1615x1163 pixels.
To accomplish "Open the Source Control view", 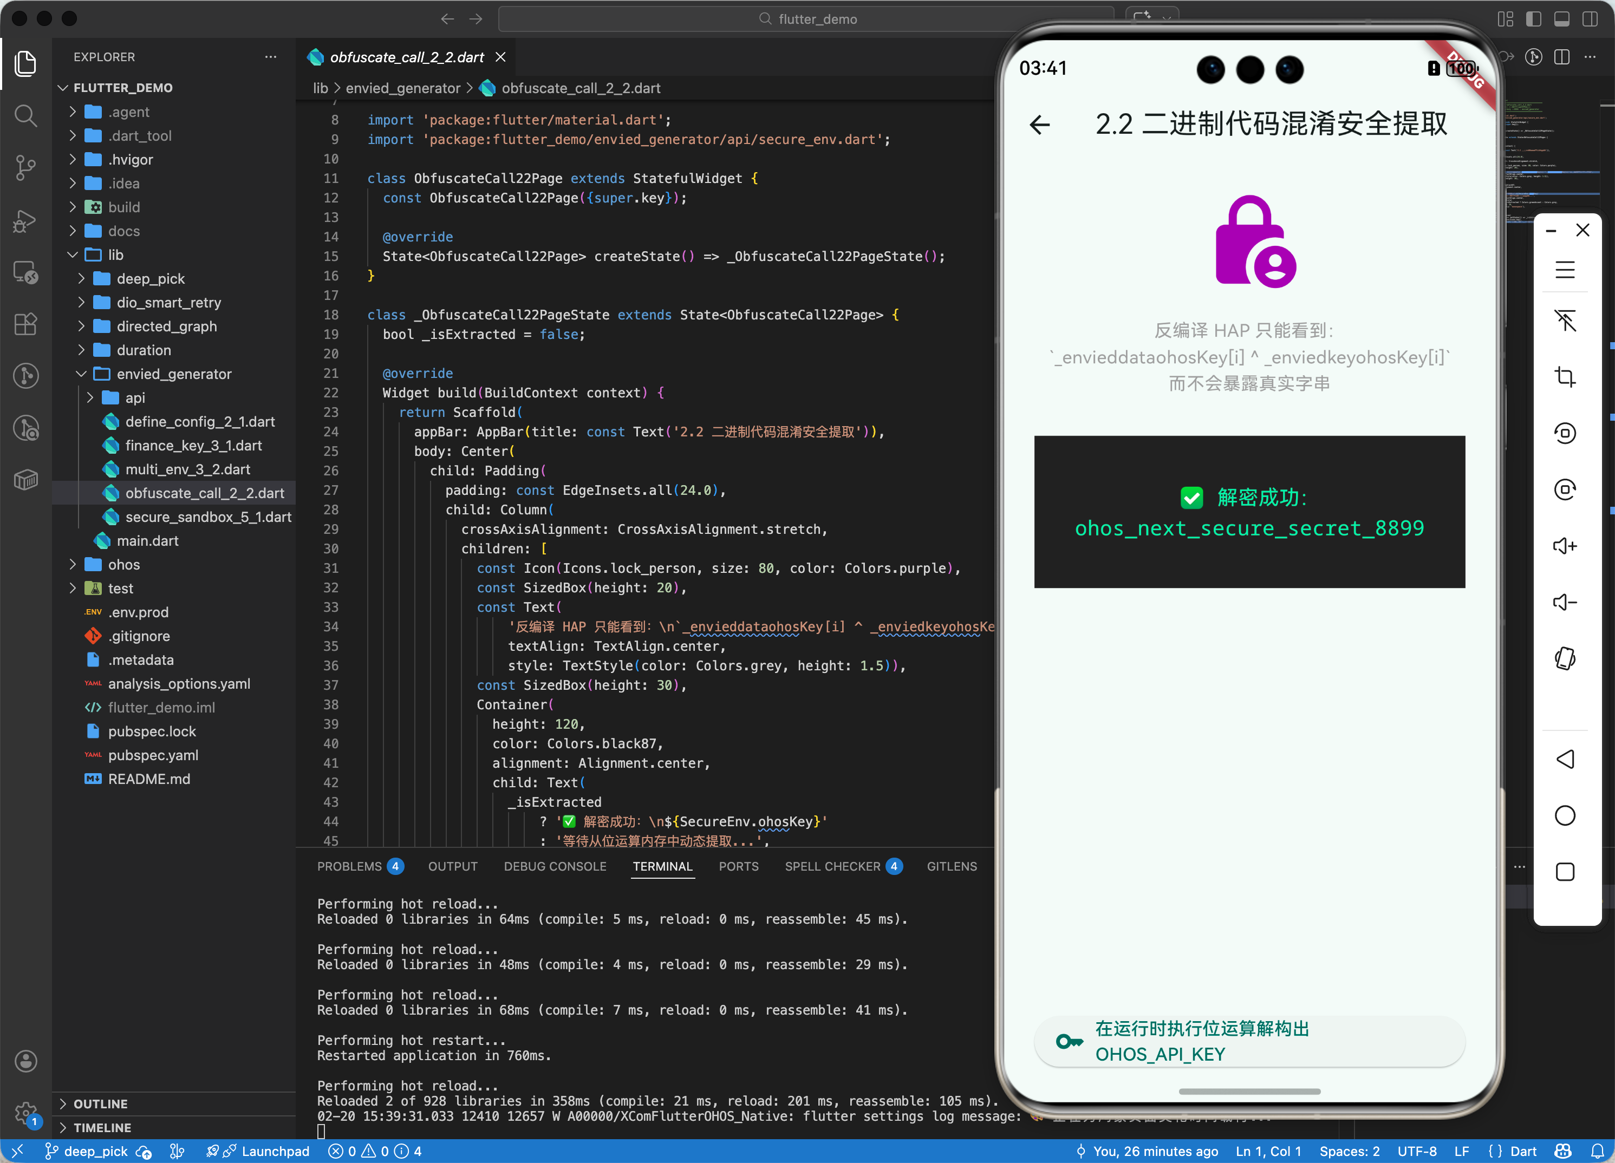I will [25, 168].
